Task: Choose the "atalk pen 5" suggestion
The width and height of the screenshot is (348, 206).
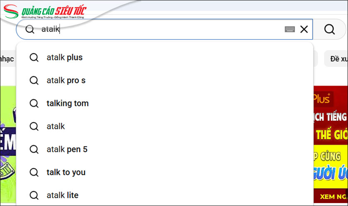Action: tap(67, 149)
